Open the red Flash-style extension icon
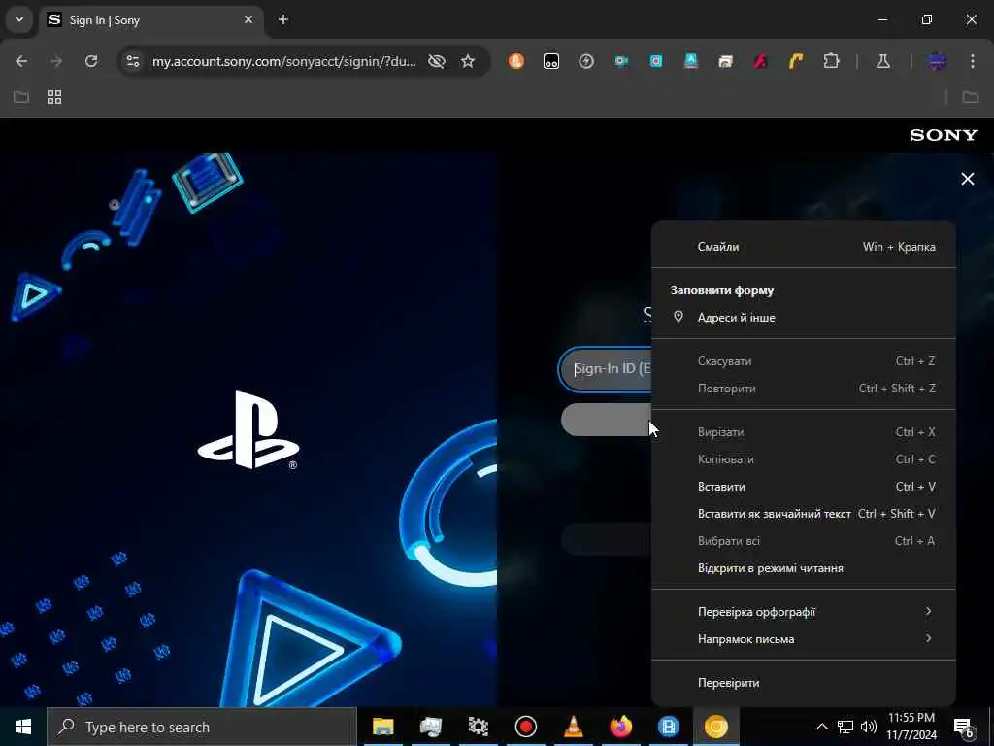The image size is (994, 746). [x=761, y=61]
